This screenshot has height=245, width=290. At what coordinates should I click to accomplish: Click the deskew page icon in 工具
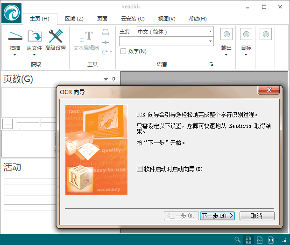[105, 32]
